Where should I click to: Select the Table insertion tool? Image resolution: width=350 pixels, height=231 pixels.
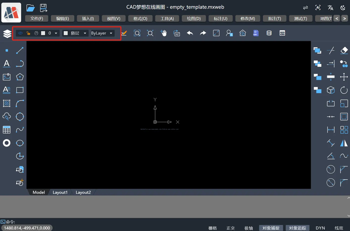[x=6, y=129]
